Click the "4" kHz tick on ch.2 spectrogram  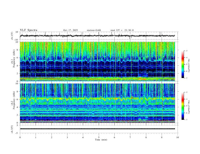[x=18, y=107]
